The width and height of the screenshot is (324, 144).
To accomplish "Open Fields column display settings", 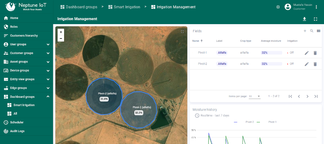I will pos(319,31).
